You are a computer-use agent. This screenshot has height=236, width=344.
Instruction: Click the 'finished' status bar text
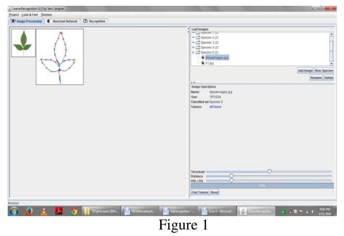click(x=13, y=203)
